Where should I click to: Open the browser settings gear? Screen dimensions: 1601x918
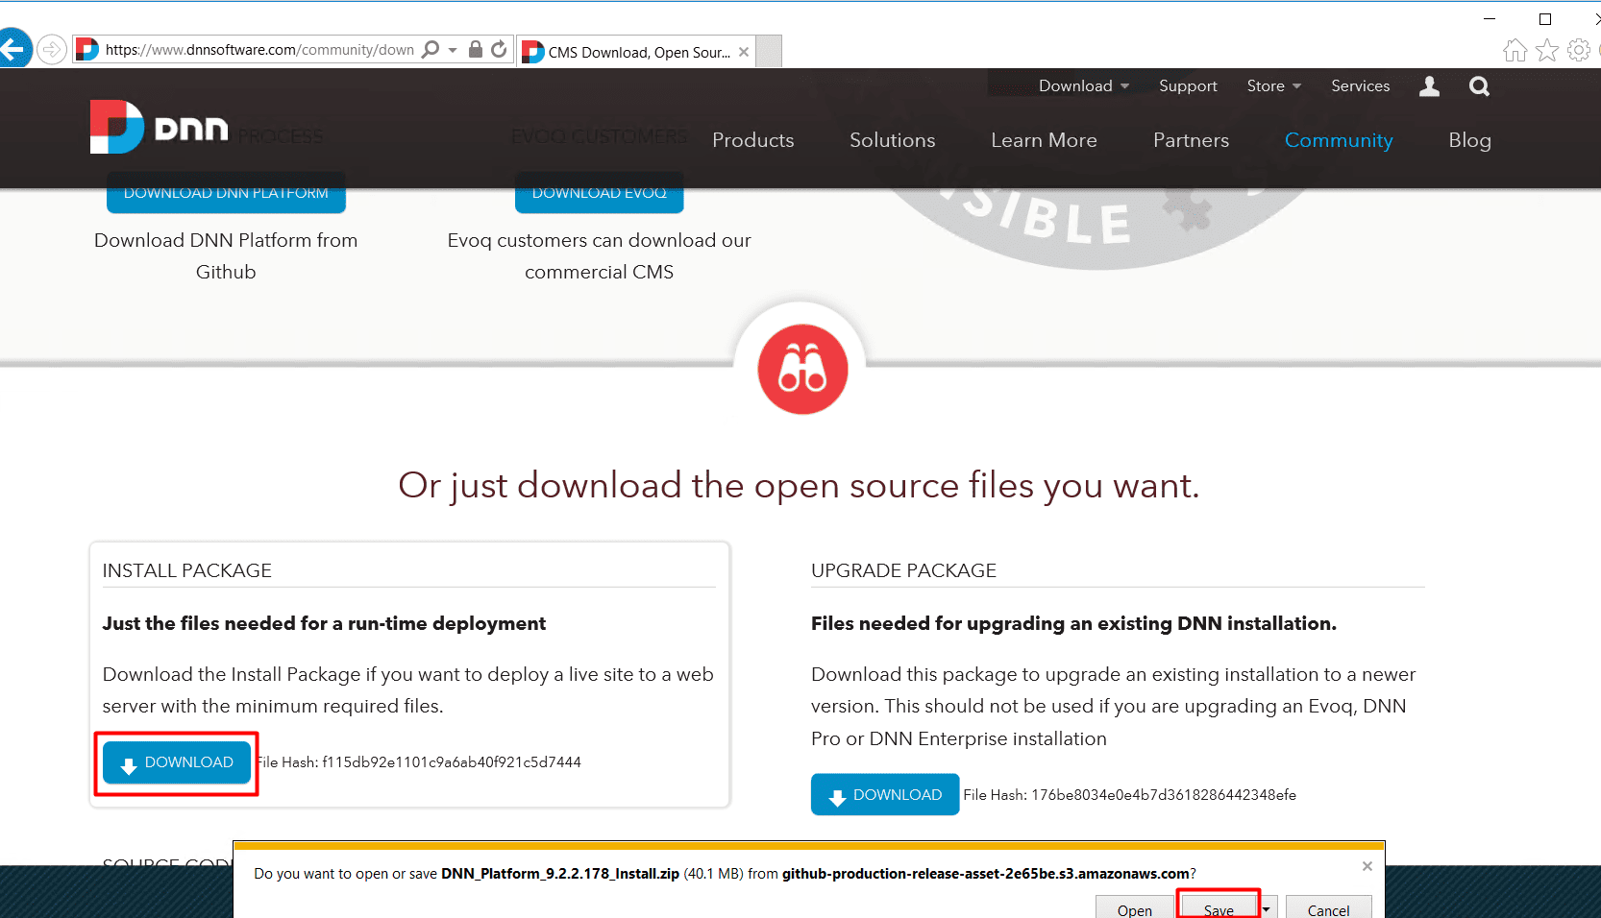point(1579,50)
